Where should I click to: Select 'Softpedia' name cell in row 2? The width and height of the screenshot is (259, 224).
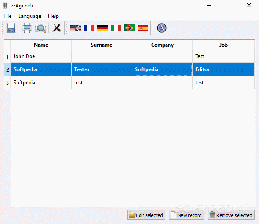[41, 69]
